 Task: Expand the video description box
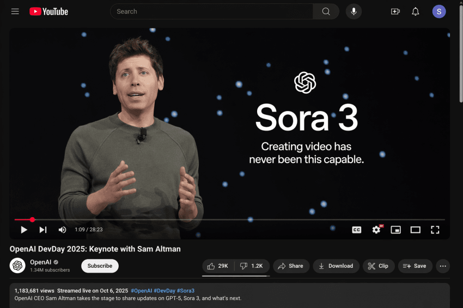point(230,295)
